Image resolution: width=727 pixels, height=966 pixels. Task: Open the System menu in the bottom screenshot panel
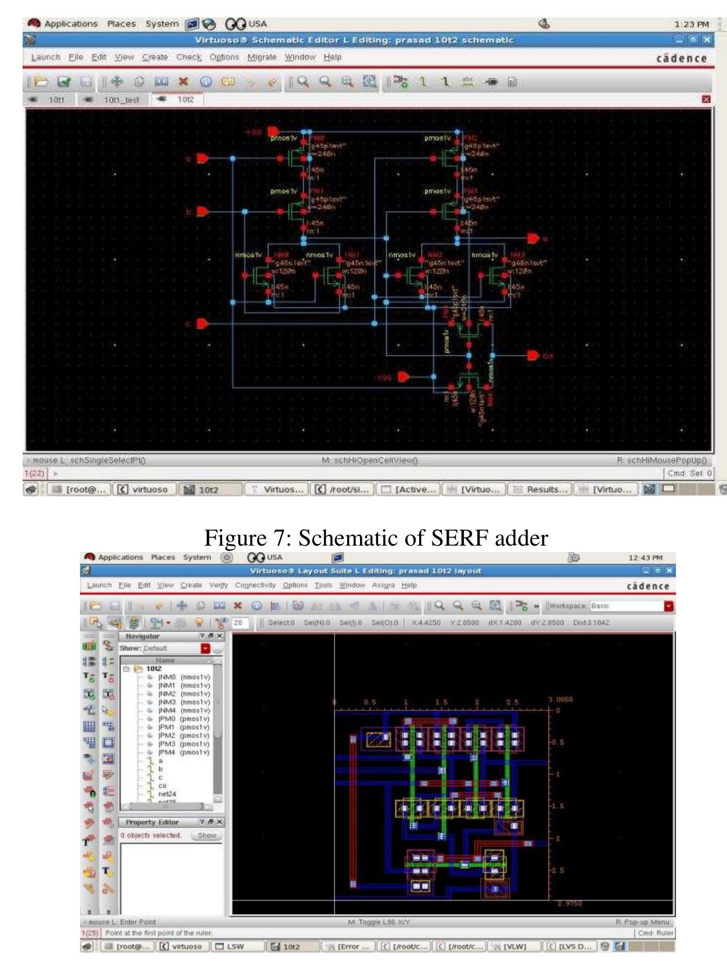[x=197, y=557]
